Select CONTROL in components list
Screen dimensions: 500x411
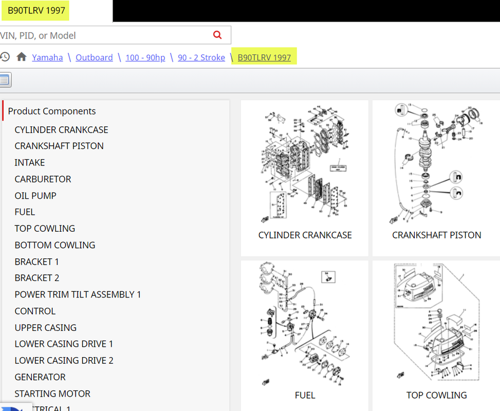pyautogui.click(x=35, y=311)
